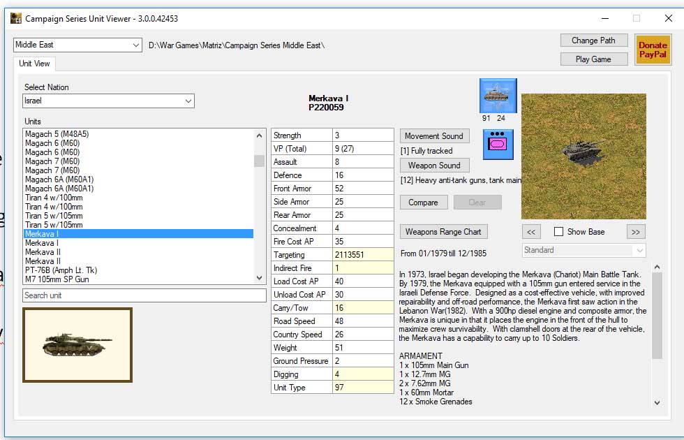This screenshot has width=684, height=440.
Task: Click the VP (Total) value 9 (27)
Action: pos(363,149)
